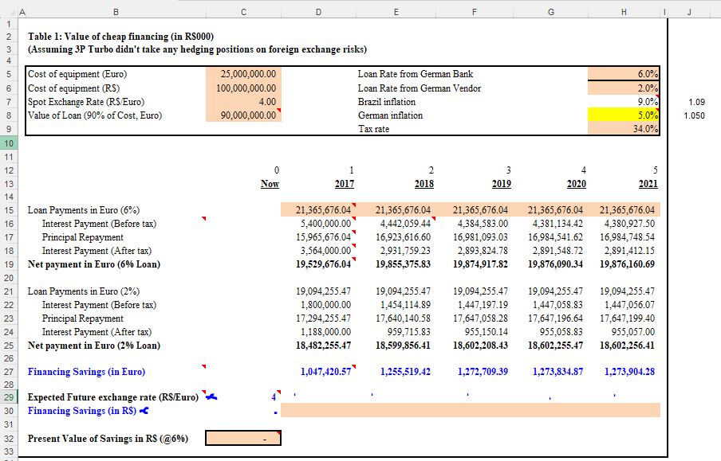Viewport: 721px width, 461px height.
Task: Click 'Financing Savings (in Euro)' label
Action: pyautogui.click(x=86, y=372)
